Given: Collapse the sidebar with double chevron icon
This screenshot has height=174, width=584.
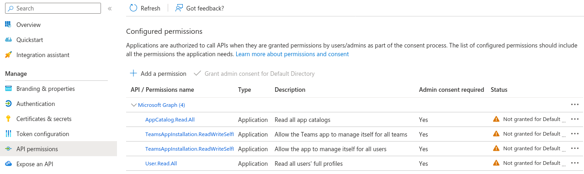Looking at the screenshot, I should (110, 8).
